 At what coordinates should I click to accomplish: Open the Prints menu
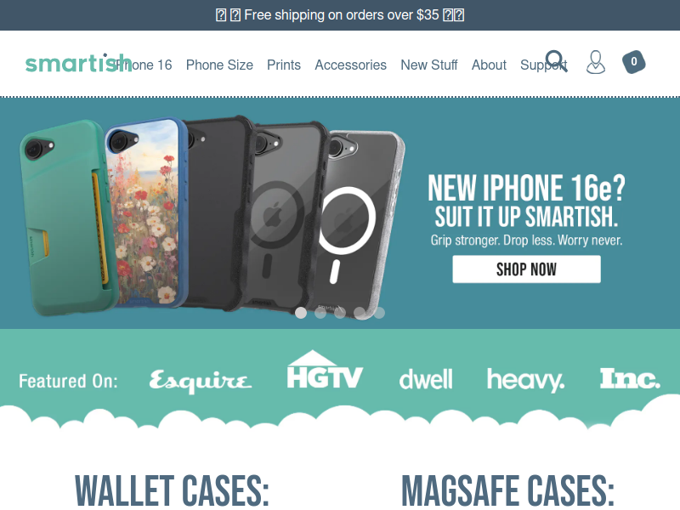point(284,65)
